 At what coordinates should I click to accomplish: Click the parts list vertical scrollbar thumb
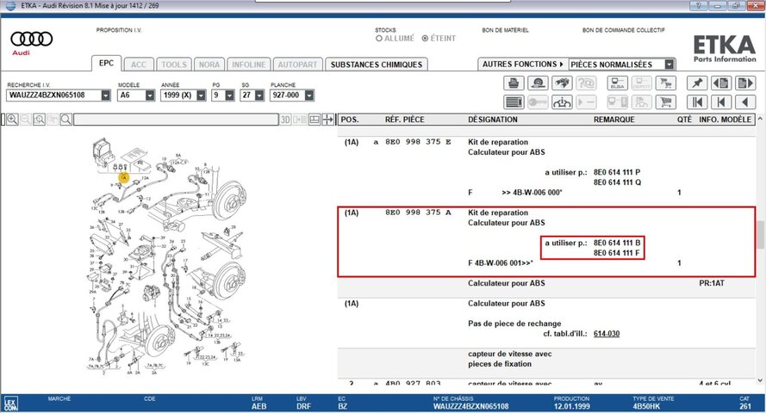coord(760,236)
